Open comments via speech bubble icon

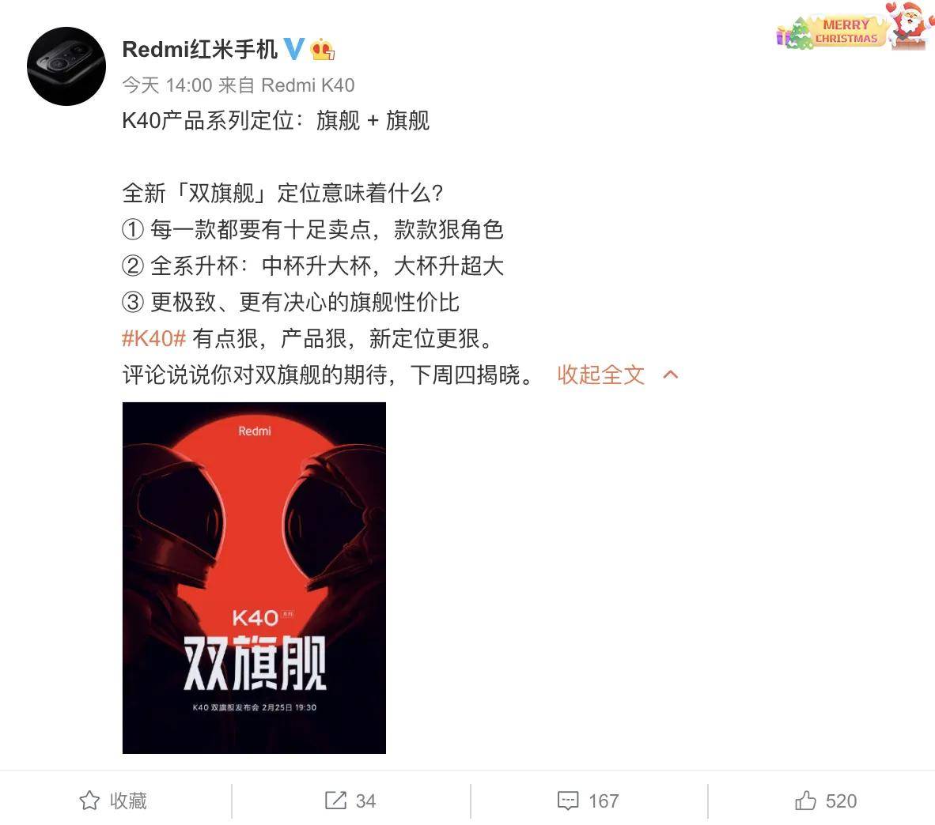[x=568, y=801]
